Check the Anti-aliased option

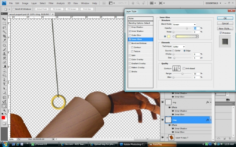pos(184,68)
